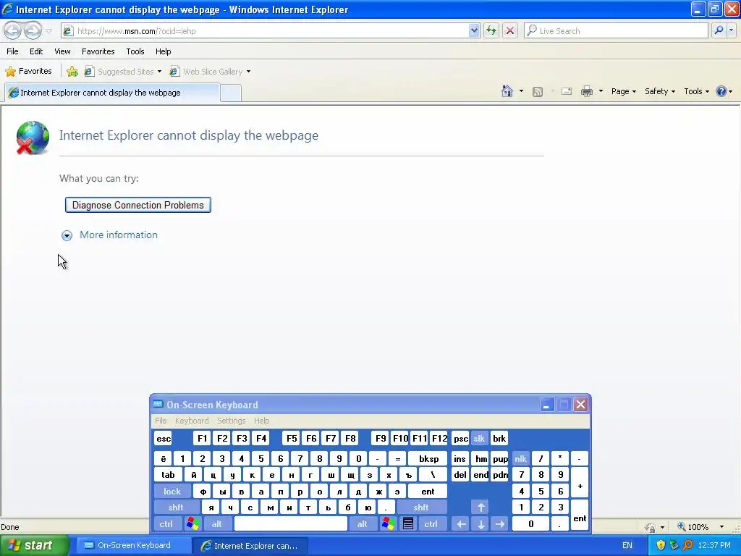Open Help menu in Internet Explorer

click(164, 51)
